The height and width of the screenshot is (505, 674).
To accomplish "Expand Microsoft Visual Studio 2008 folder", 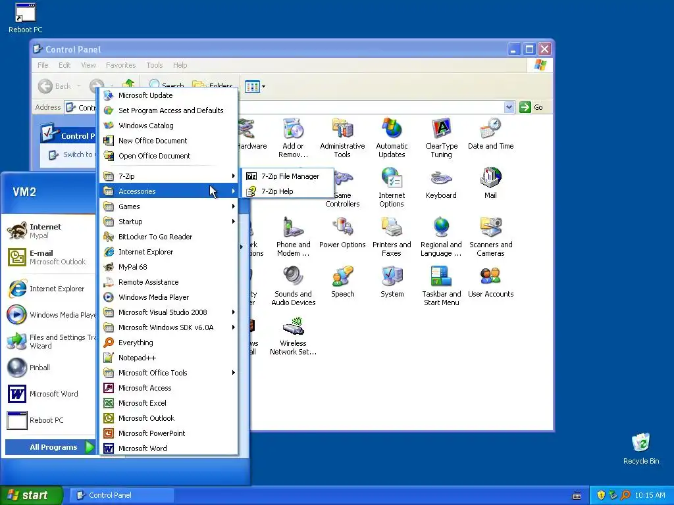I will click(x=169, y=312).
